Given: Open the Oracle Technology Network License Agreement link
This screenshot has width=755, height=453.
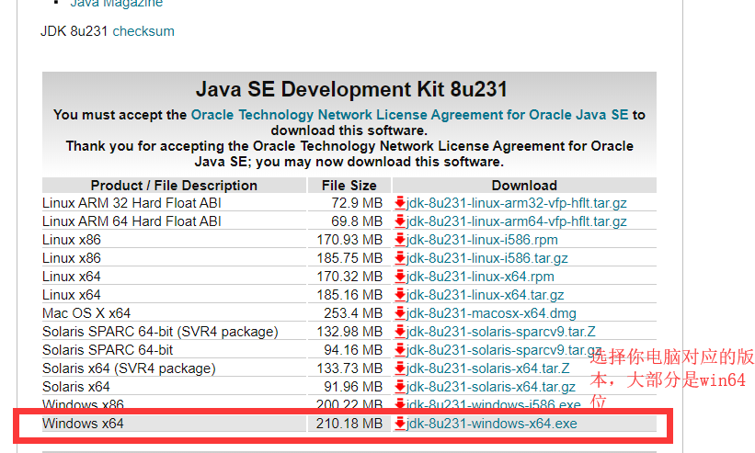Looking at the screenshot, I should click(409, 115).
